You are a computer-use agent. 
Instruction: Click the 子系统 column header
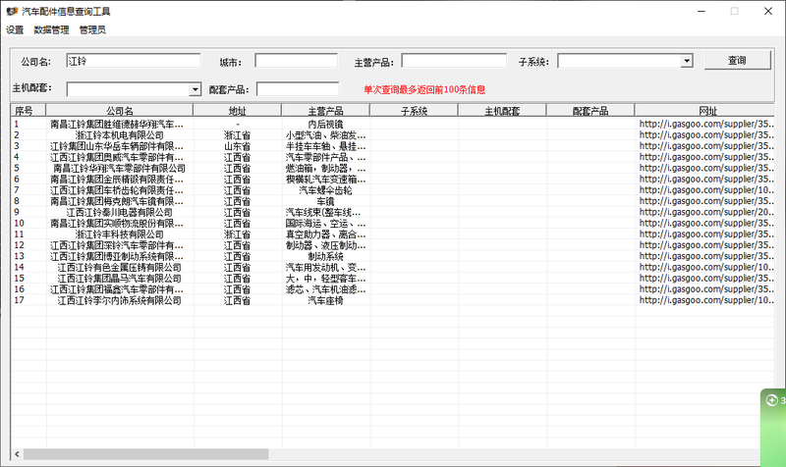[414, 111]
